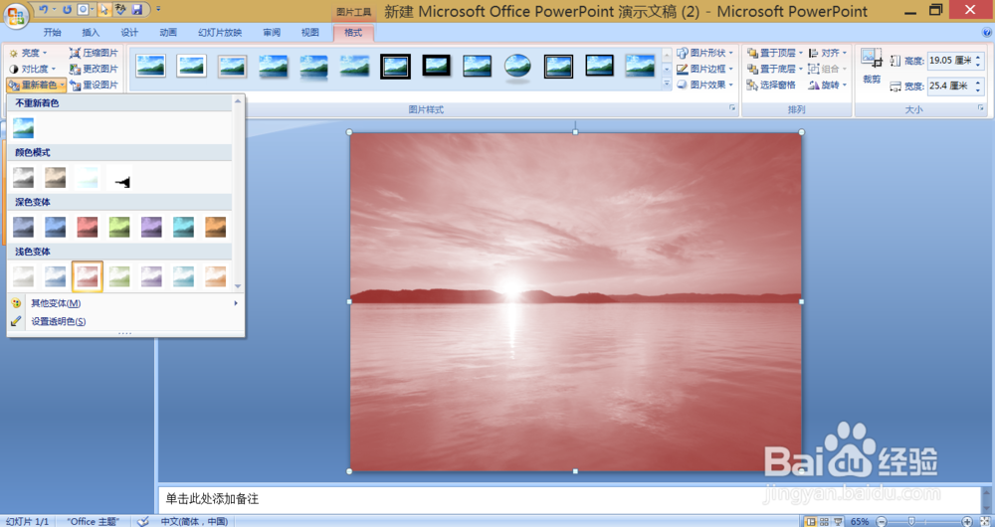The height and width of the screenshot is (527, 995).
Task: Choose the light purple variation swatch
Action: [151, 276]
